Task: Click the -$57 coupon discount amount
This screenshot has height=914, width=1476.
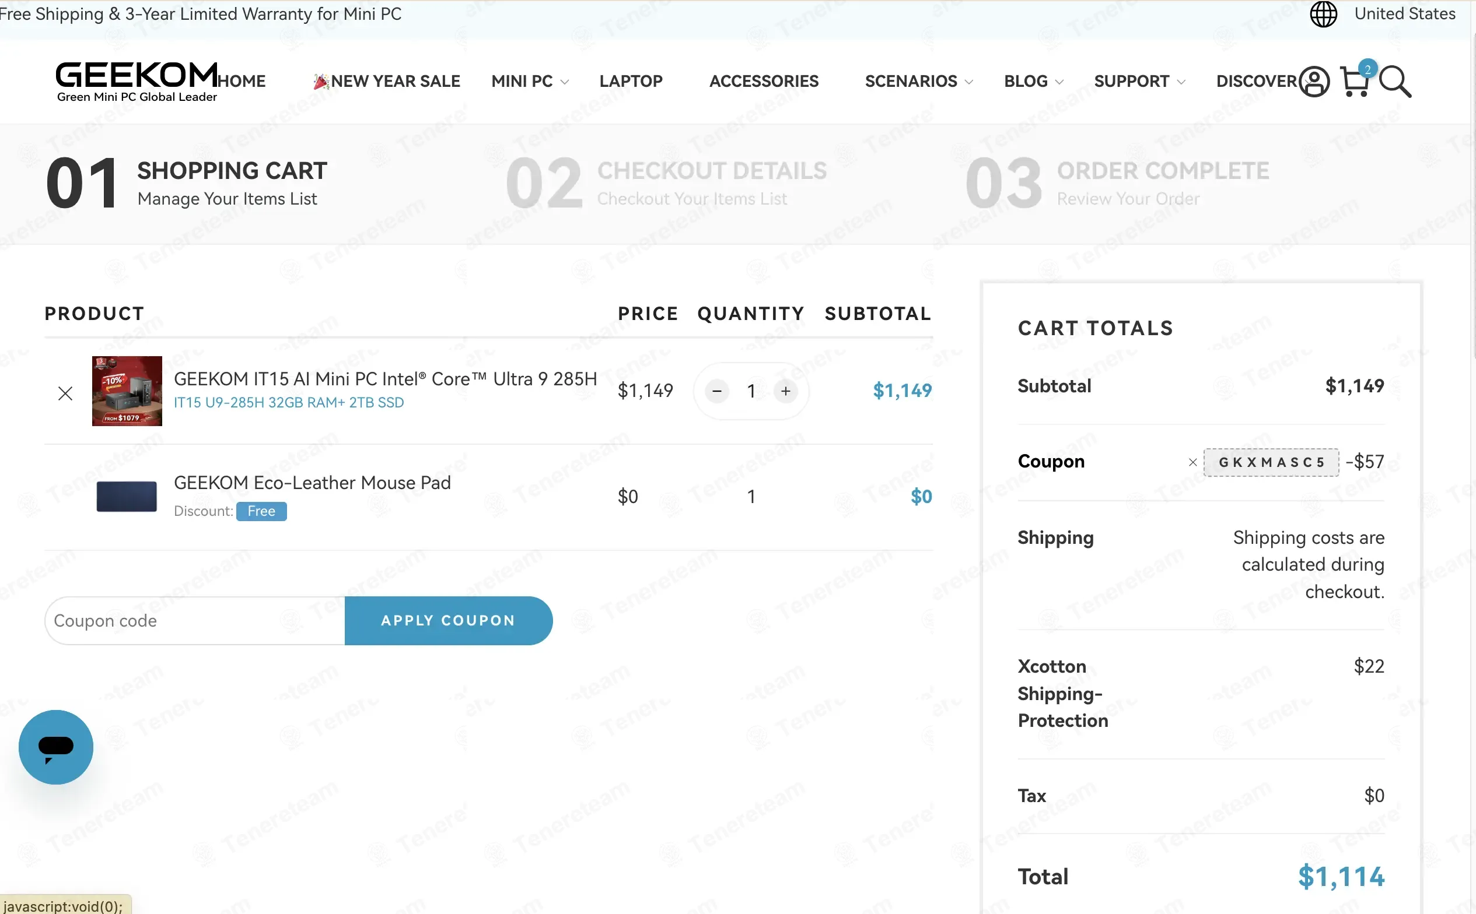Action: (1365, 462)
